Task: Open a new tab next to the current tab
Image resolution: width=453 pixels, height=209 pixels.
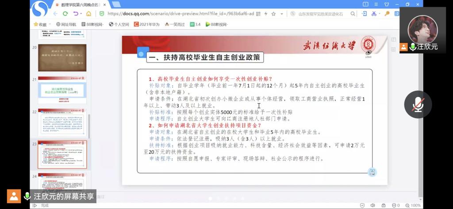Action: 116,4
